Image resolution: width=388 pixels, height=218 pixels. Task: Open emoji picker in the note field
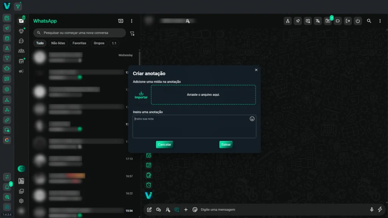pyautogui.click(x=252, y=119)
